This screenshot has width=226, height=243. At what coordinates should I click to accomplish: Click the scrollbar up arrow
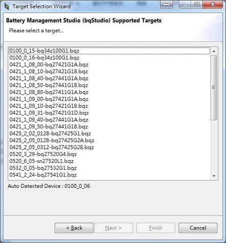[214, 51]
